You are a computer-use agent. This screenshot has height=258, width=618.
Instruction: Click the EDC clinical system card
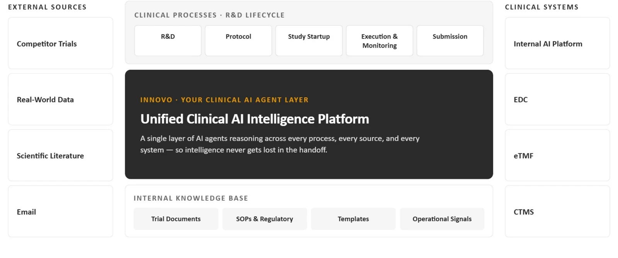[x=557, y=99]
